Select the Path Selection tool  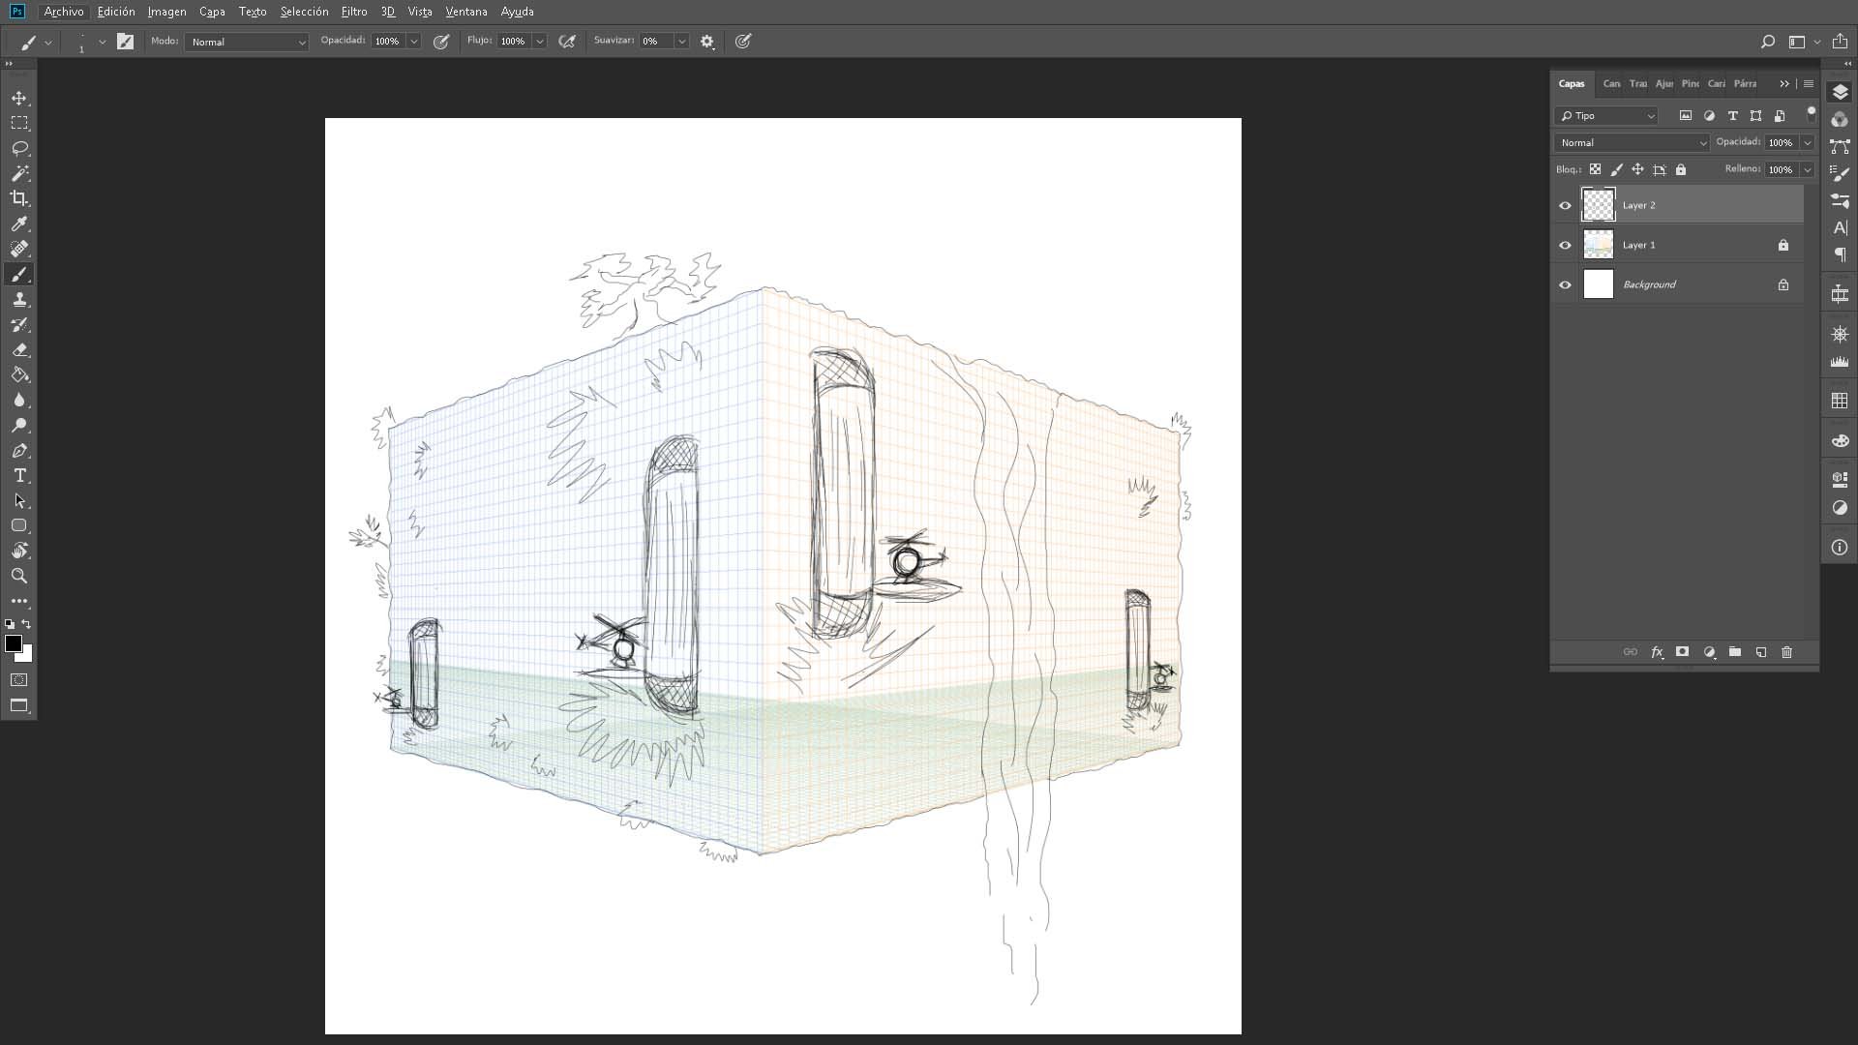click(19, 501)
